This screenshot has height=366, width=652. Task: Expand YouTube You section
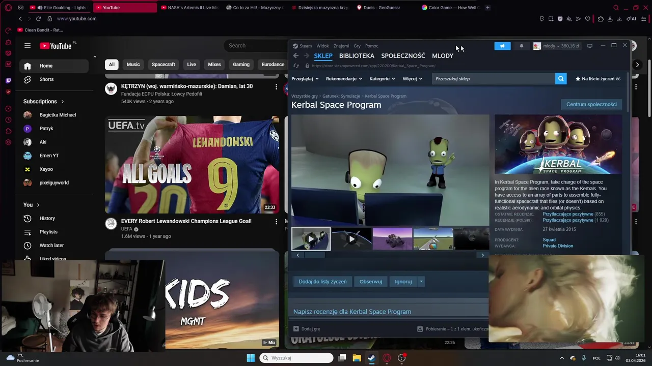(x=31, y=205)
